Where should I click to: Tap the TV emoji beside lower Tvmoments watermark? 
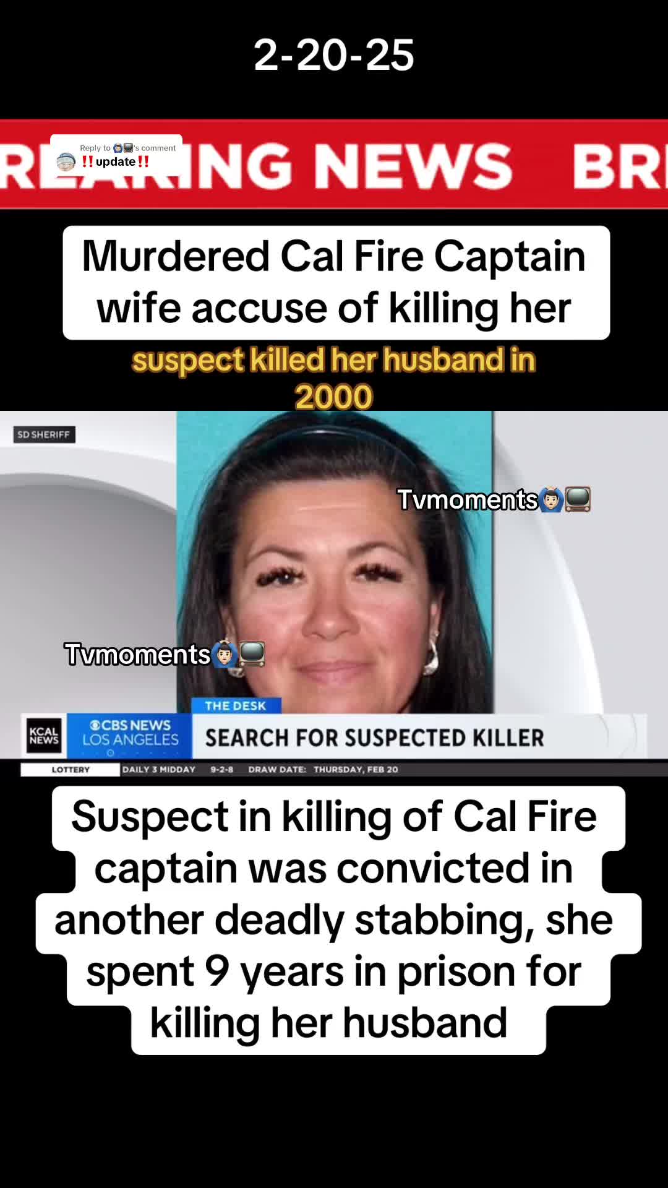(x=252, y=654)
